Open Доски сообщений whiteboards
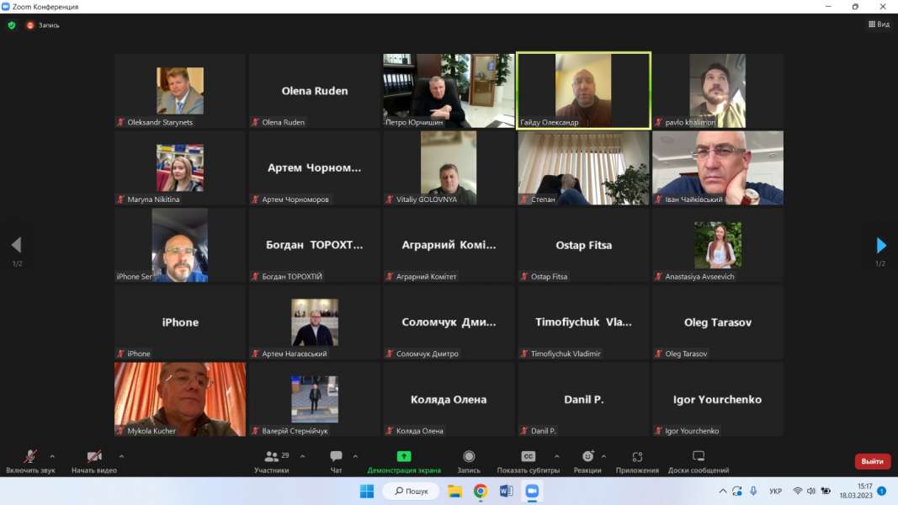Image resolution: width=898 pixels, height=505 pixels. click(x=698, y=457)
